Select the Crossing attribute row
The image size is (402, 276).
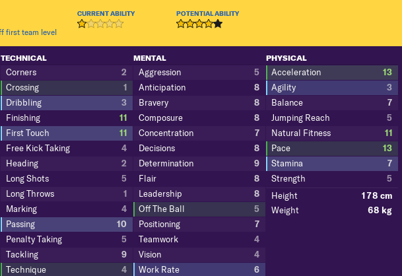(x=67, y=88)
